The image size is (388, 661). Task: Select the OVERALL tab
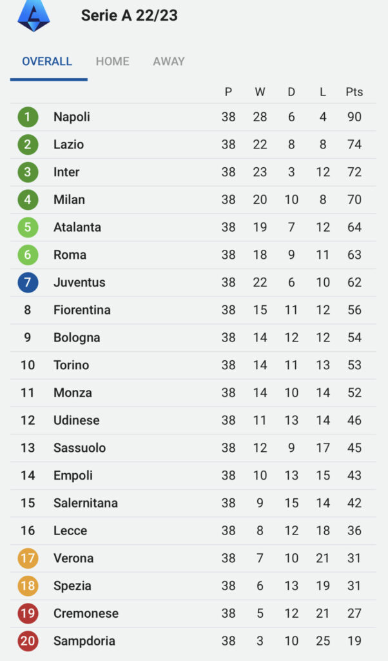47,61
